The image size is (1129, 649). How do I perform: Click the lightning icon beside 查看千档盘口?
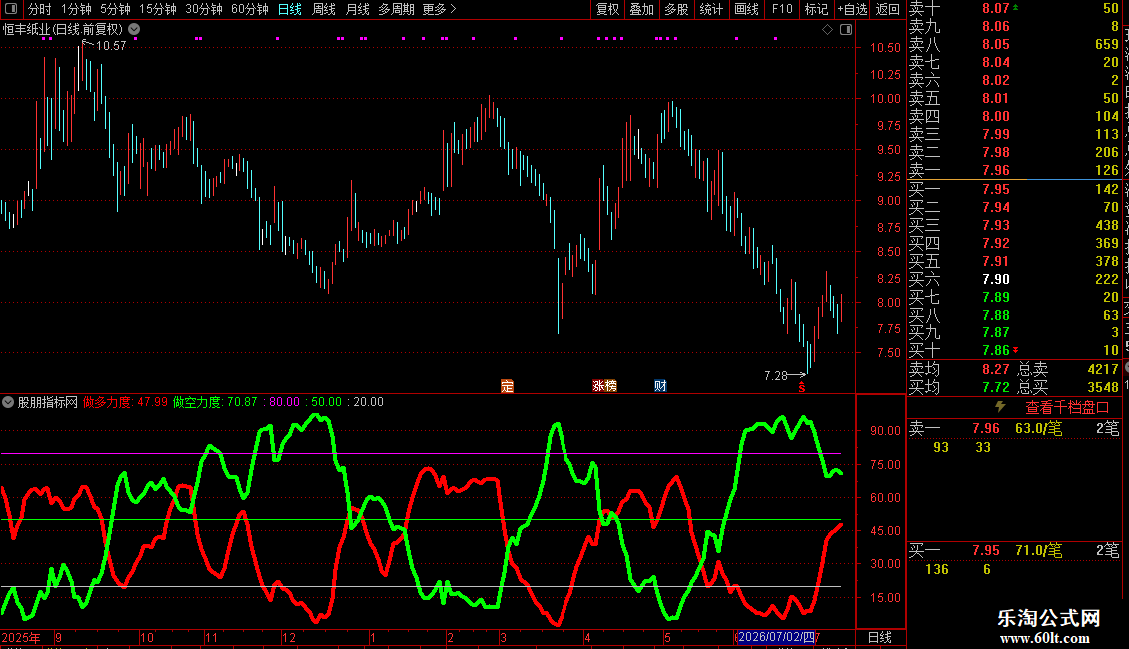coord(1000,407)
